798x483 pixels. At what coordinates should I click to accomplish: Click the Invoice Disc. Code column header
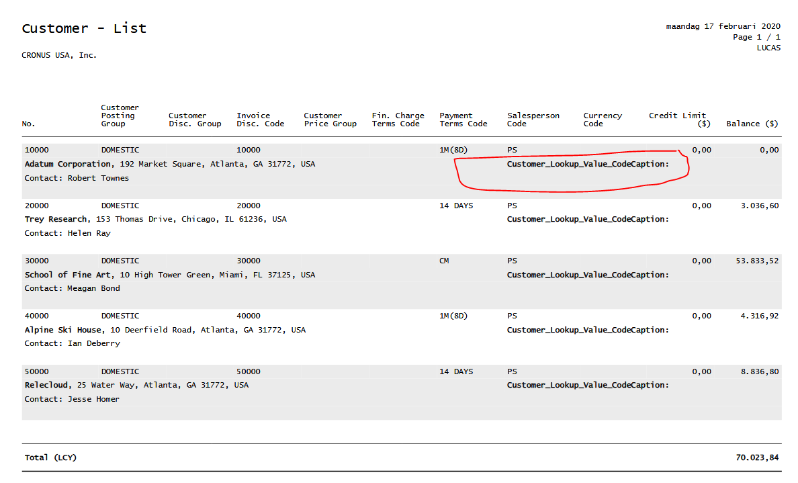coord(260,120)
